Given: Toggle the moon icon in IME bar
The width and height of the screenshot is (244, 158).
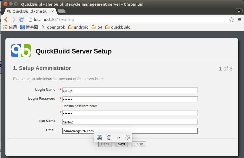Looking at the screenshot, I should (109, 138).
